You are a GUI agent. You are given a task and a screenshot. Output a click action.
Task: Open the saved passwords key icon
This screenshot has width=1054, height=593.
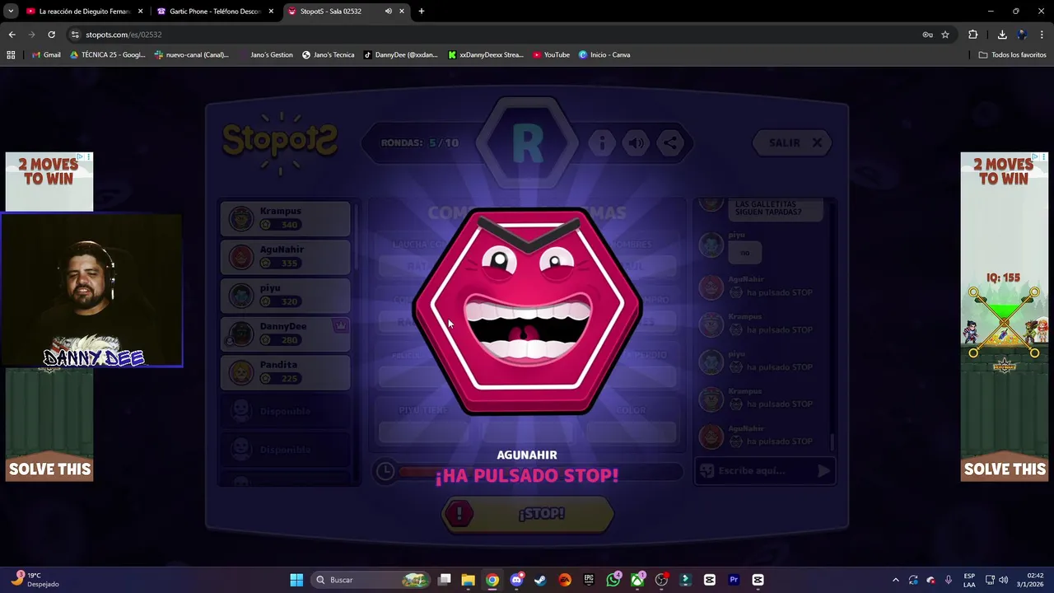927,35
